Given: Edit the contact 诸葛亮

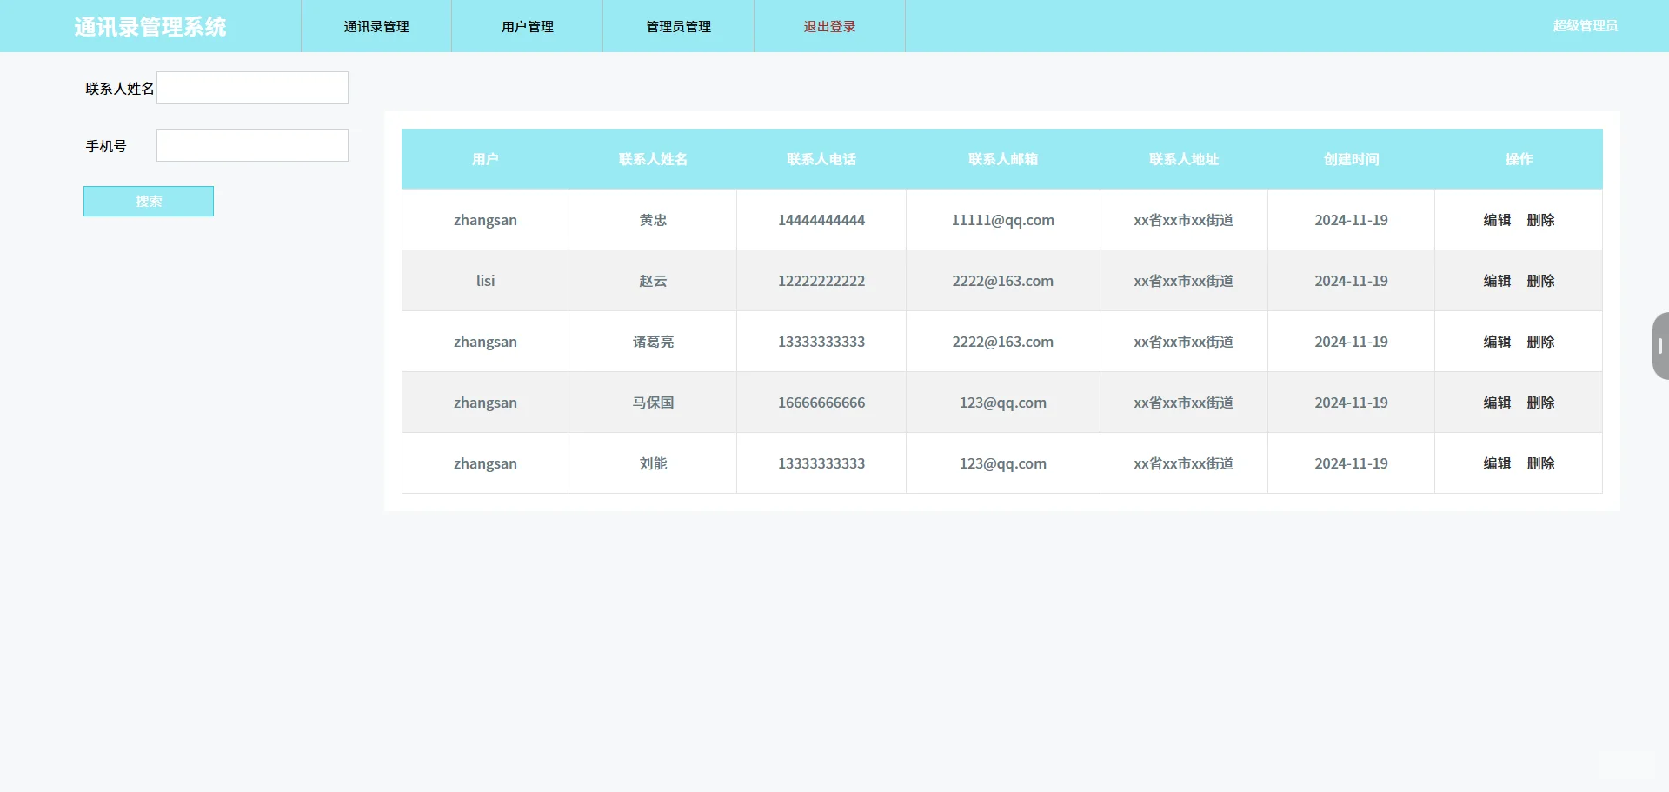Looking at the screenshot, I should pyautogui.click(x=1496, y=342).
